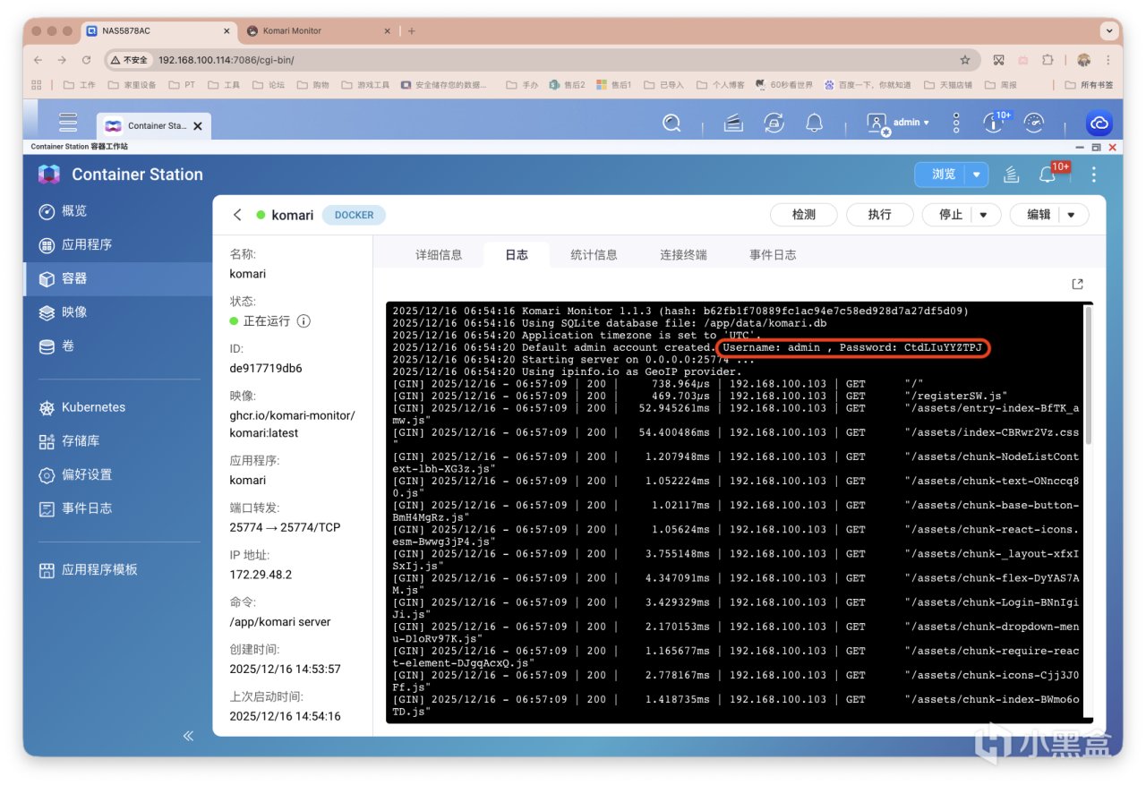
Task: Expand the 浏览 dropdown arrow
Action: pos(977,175)
